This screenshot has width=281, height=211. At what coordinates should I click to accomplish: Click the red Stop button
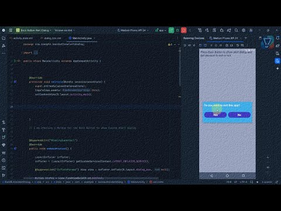184,30
